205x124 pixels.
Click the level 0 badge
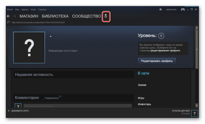coord(161,36)
